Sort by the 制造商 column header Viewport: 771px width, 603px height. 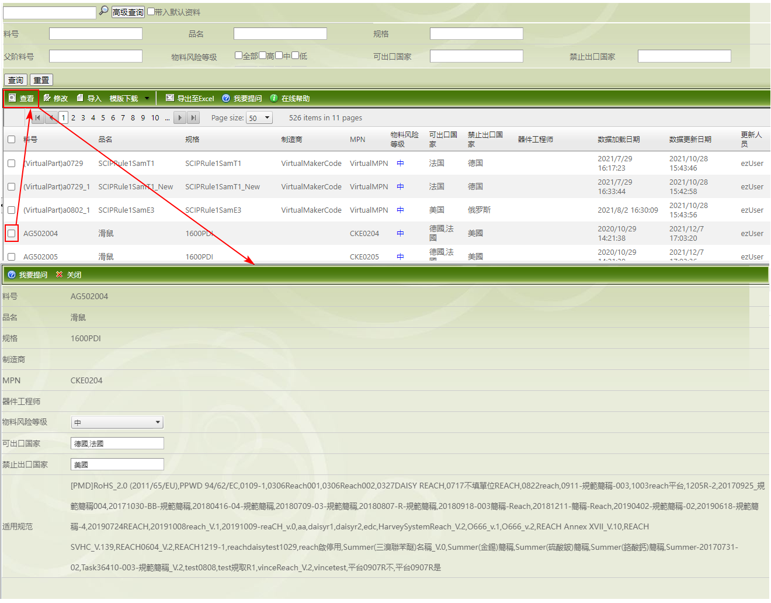tap(291, 139)
